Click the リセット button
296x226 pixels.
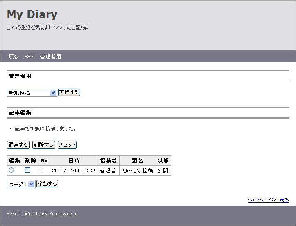pos(67,145)
